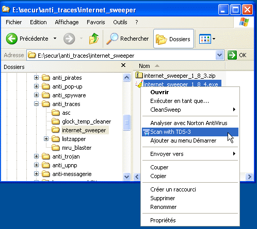The width and height of the screenshot is (257, 229).
Task: Open Rechercher search with magnifier icon
Action: click(127, 39)
